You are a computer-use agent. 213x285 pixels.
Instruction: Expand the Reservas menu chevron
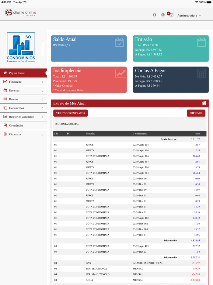coord(42,91)
